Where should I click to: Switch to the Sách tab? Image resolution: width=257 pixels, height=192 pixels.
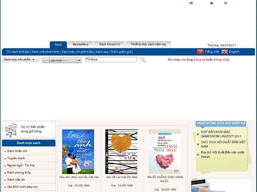point(58,45)
